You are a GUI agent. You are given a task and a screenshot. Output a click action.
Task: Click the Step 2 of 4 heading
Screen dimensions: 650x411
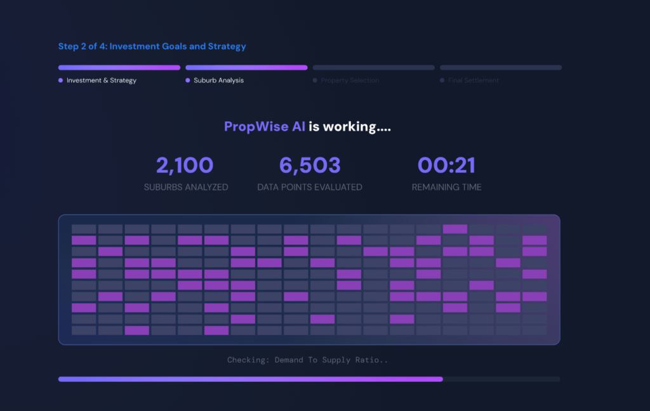152,46
